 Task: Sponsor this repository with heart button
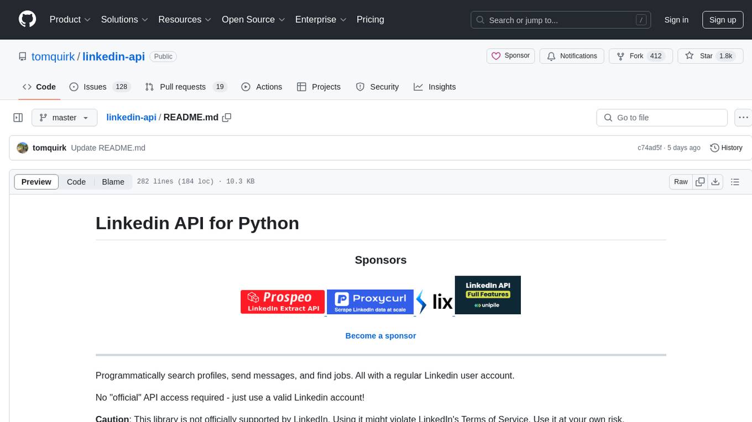tap(511, 56)
